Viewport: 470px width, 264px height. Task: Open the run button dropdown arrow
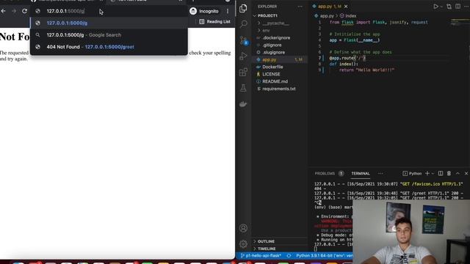pyautogui.click(x=441, y=7)
